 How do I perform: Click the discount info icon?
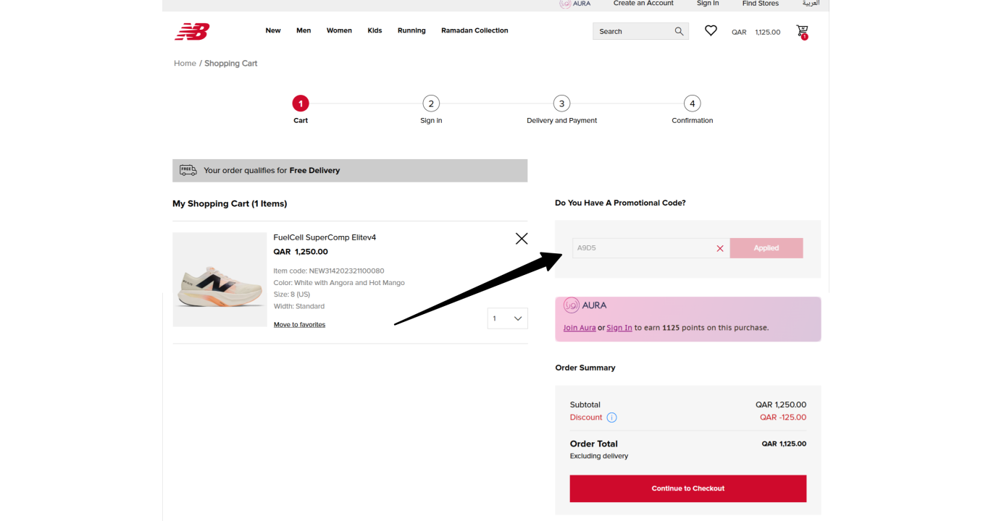(x=611, y=418)
